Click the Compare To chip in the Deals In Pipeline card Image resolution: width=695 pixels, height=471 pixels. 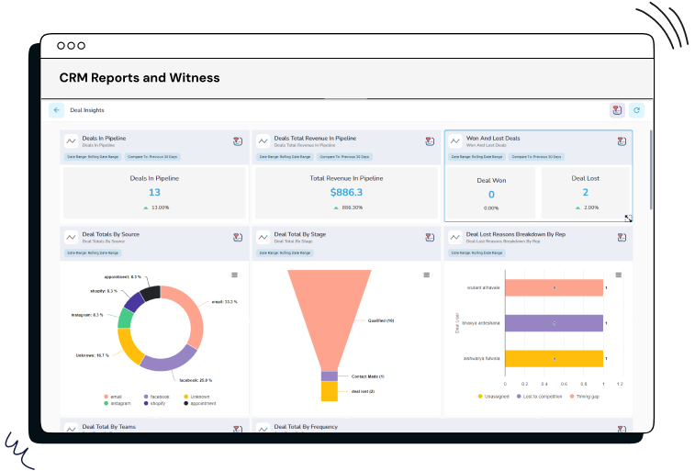pos(152,157)
